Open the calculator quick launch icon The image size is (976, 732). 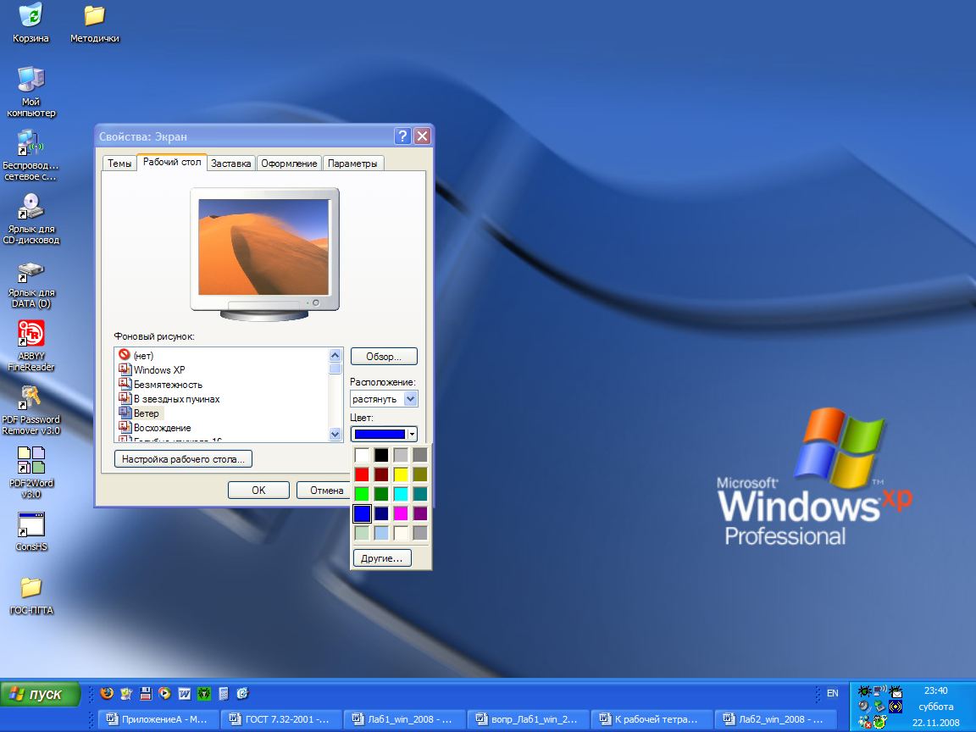[x=224, y=693]
